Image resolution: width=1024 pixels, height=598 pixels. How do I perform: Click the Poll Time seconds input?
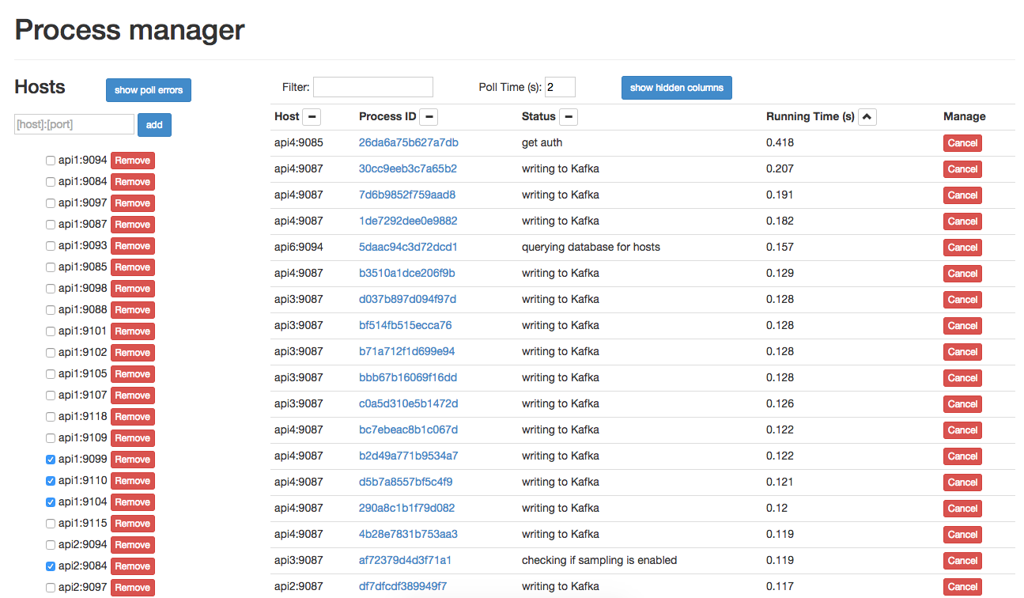tap(560, 87)
